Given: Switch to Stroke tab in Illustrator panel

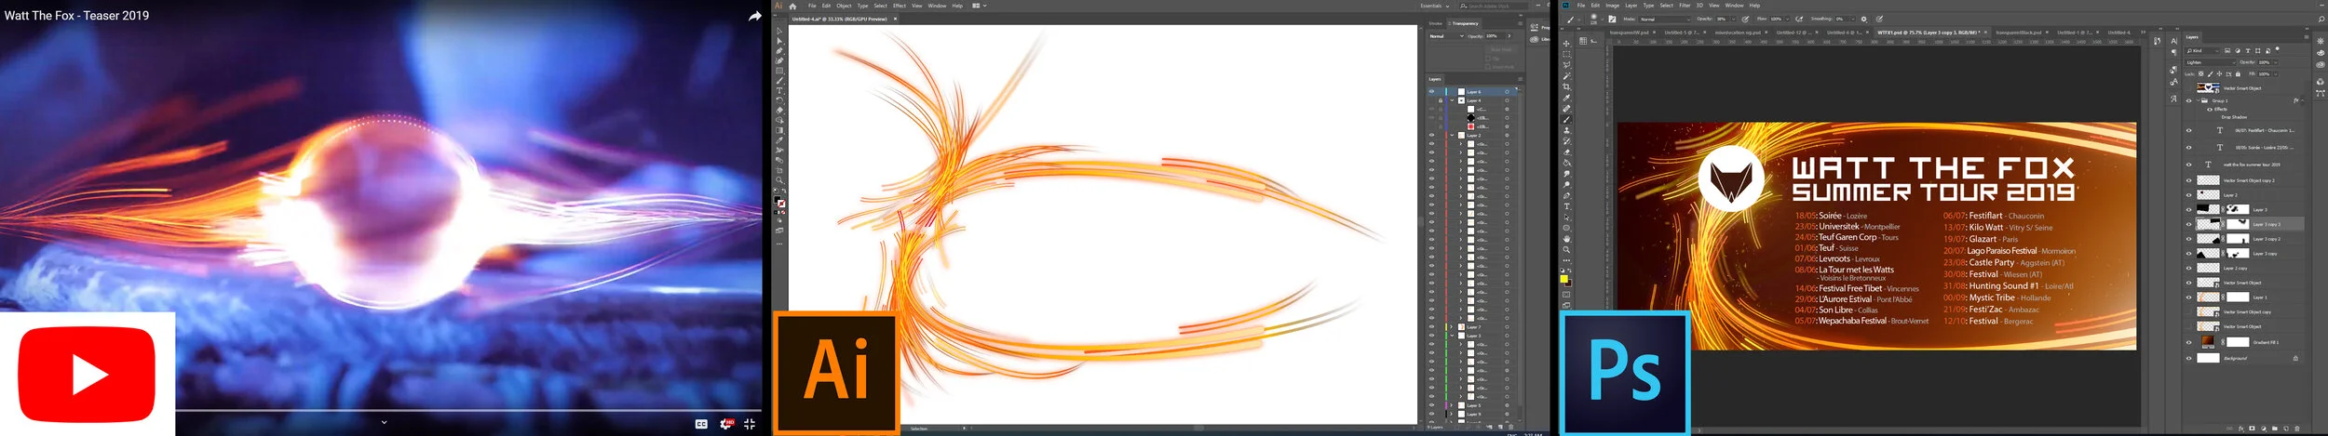Looking at the screenshot, I should 1436,23.
